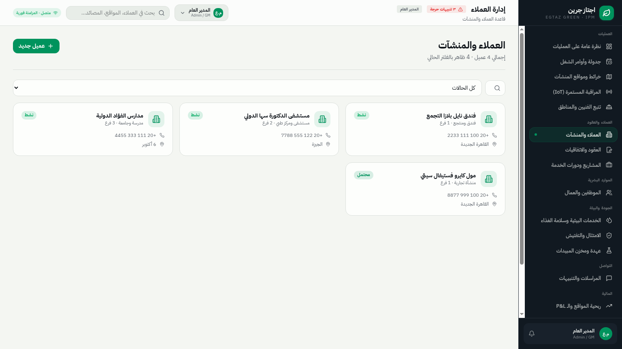Click building icon of مول كايرو فستيفال
This screenshot has height=349, width=622.
pyautogui.click(x=489, y=179)
